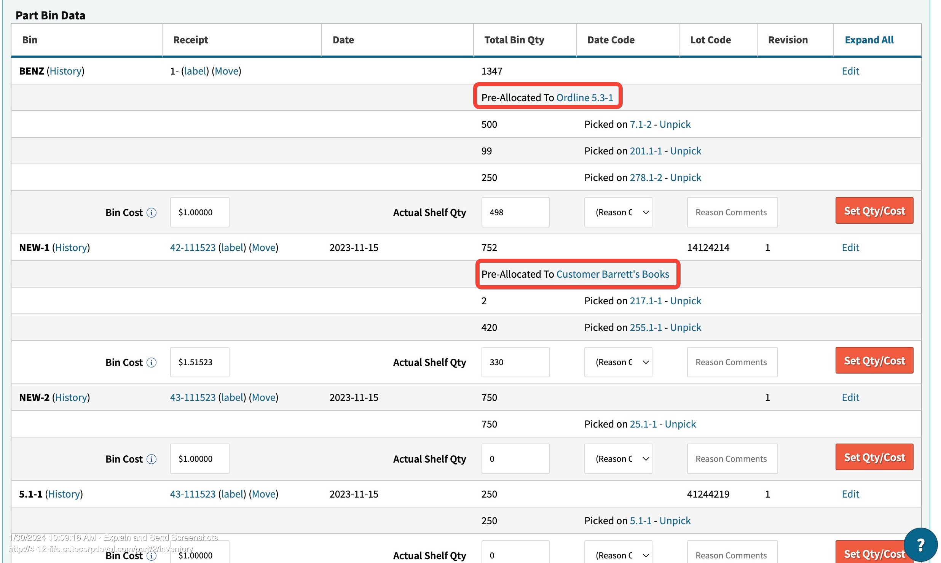Open the help question mark bubble
Image resolution: width=941 pixels, height=563 pixels.
point(920,545)
